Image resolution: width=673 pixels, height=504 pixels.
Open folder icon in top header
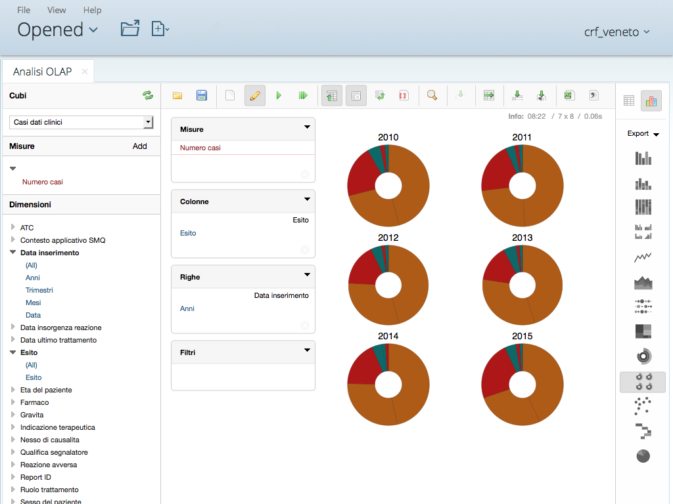pos(130,29)
